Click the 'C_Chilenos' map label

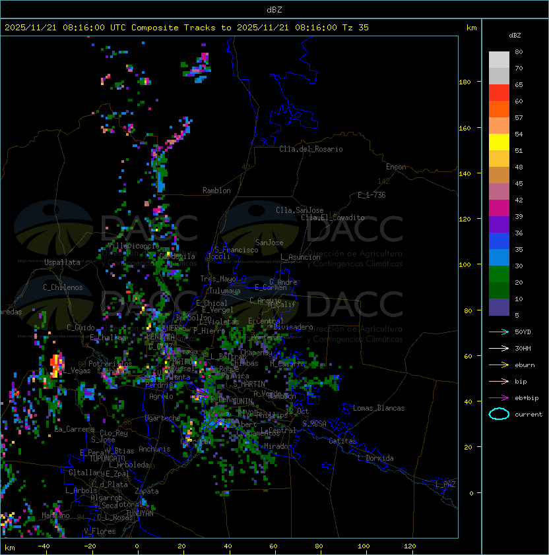click(63, 287)
